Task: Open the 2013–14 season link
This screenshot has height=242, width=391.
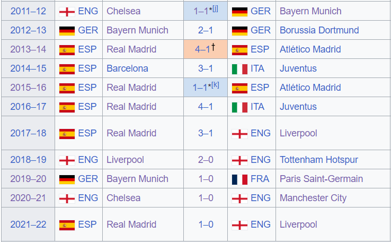Action: [28, 49]
